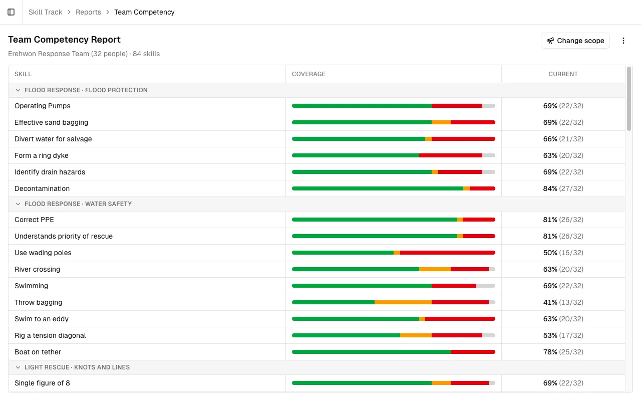
Task: Collapse Flood Response · Flood Protection group
Action: click(x=19, y=90)
